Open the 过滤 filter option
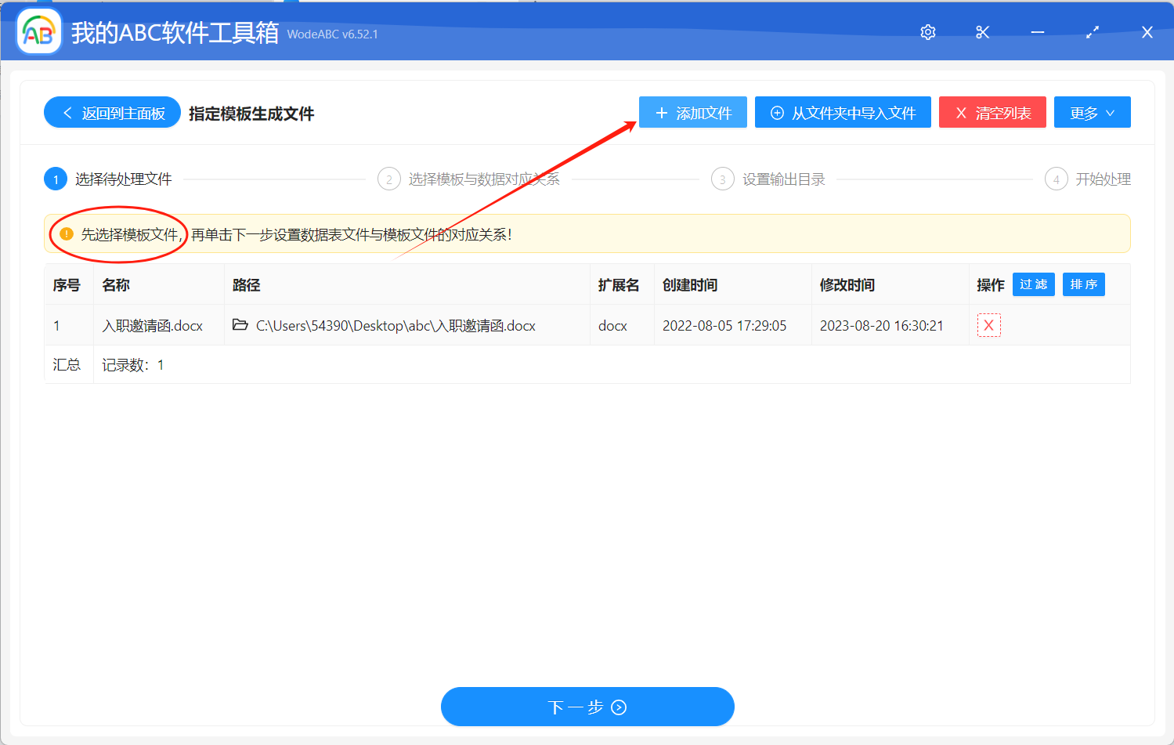 [x=1033, y=284]
